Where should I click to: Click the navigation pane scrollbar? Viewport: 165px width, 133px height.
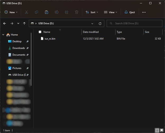pos(31,60)
